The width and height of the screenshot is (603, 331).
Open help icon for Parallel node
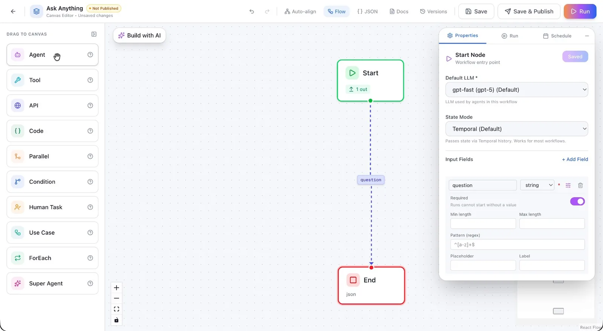click(x=90, y=156)
